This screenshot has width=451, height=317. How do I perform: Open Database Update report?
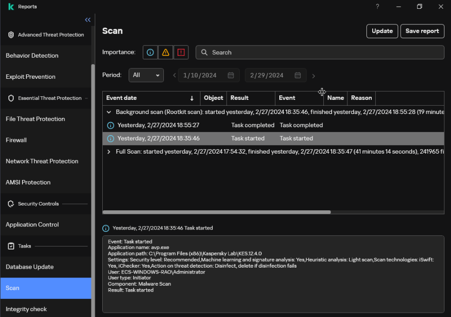point(45,267)
